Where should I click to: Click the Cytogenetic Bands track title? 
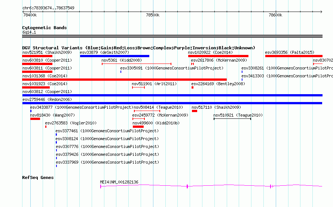pos(45,28)
